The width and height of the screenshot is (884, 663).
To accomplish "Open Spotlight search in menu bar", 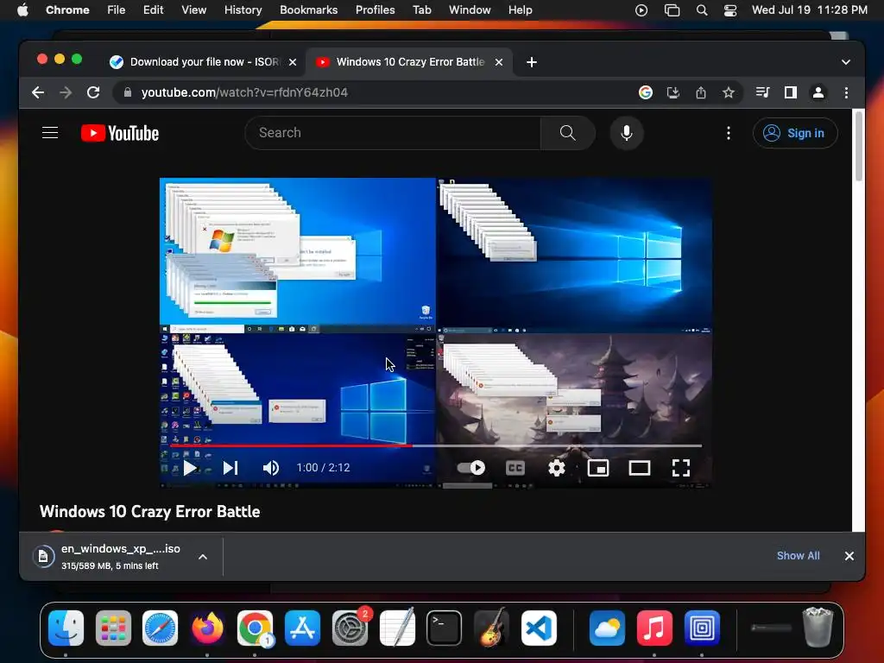I will click(x=702, y=10).
